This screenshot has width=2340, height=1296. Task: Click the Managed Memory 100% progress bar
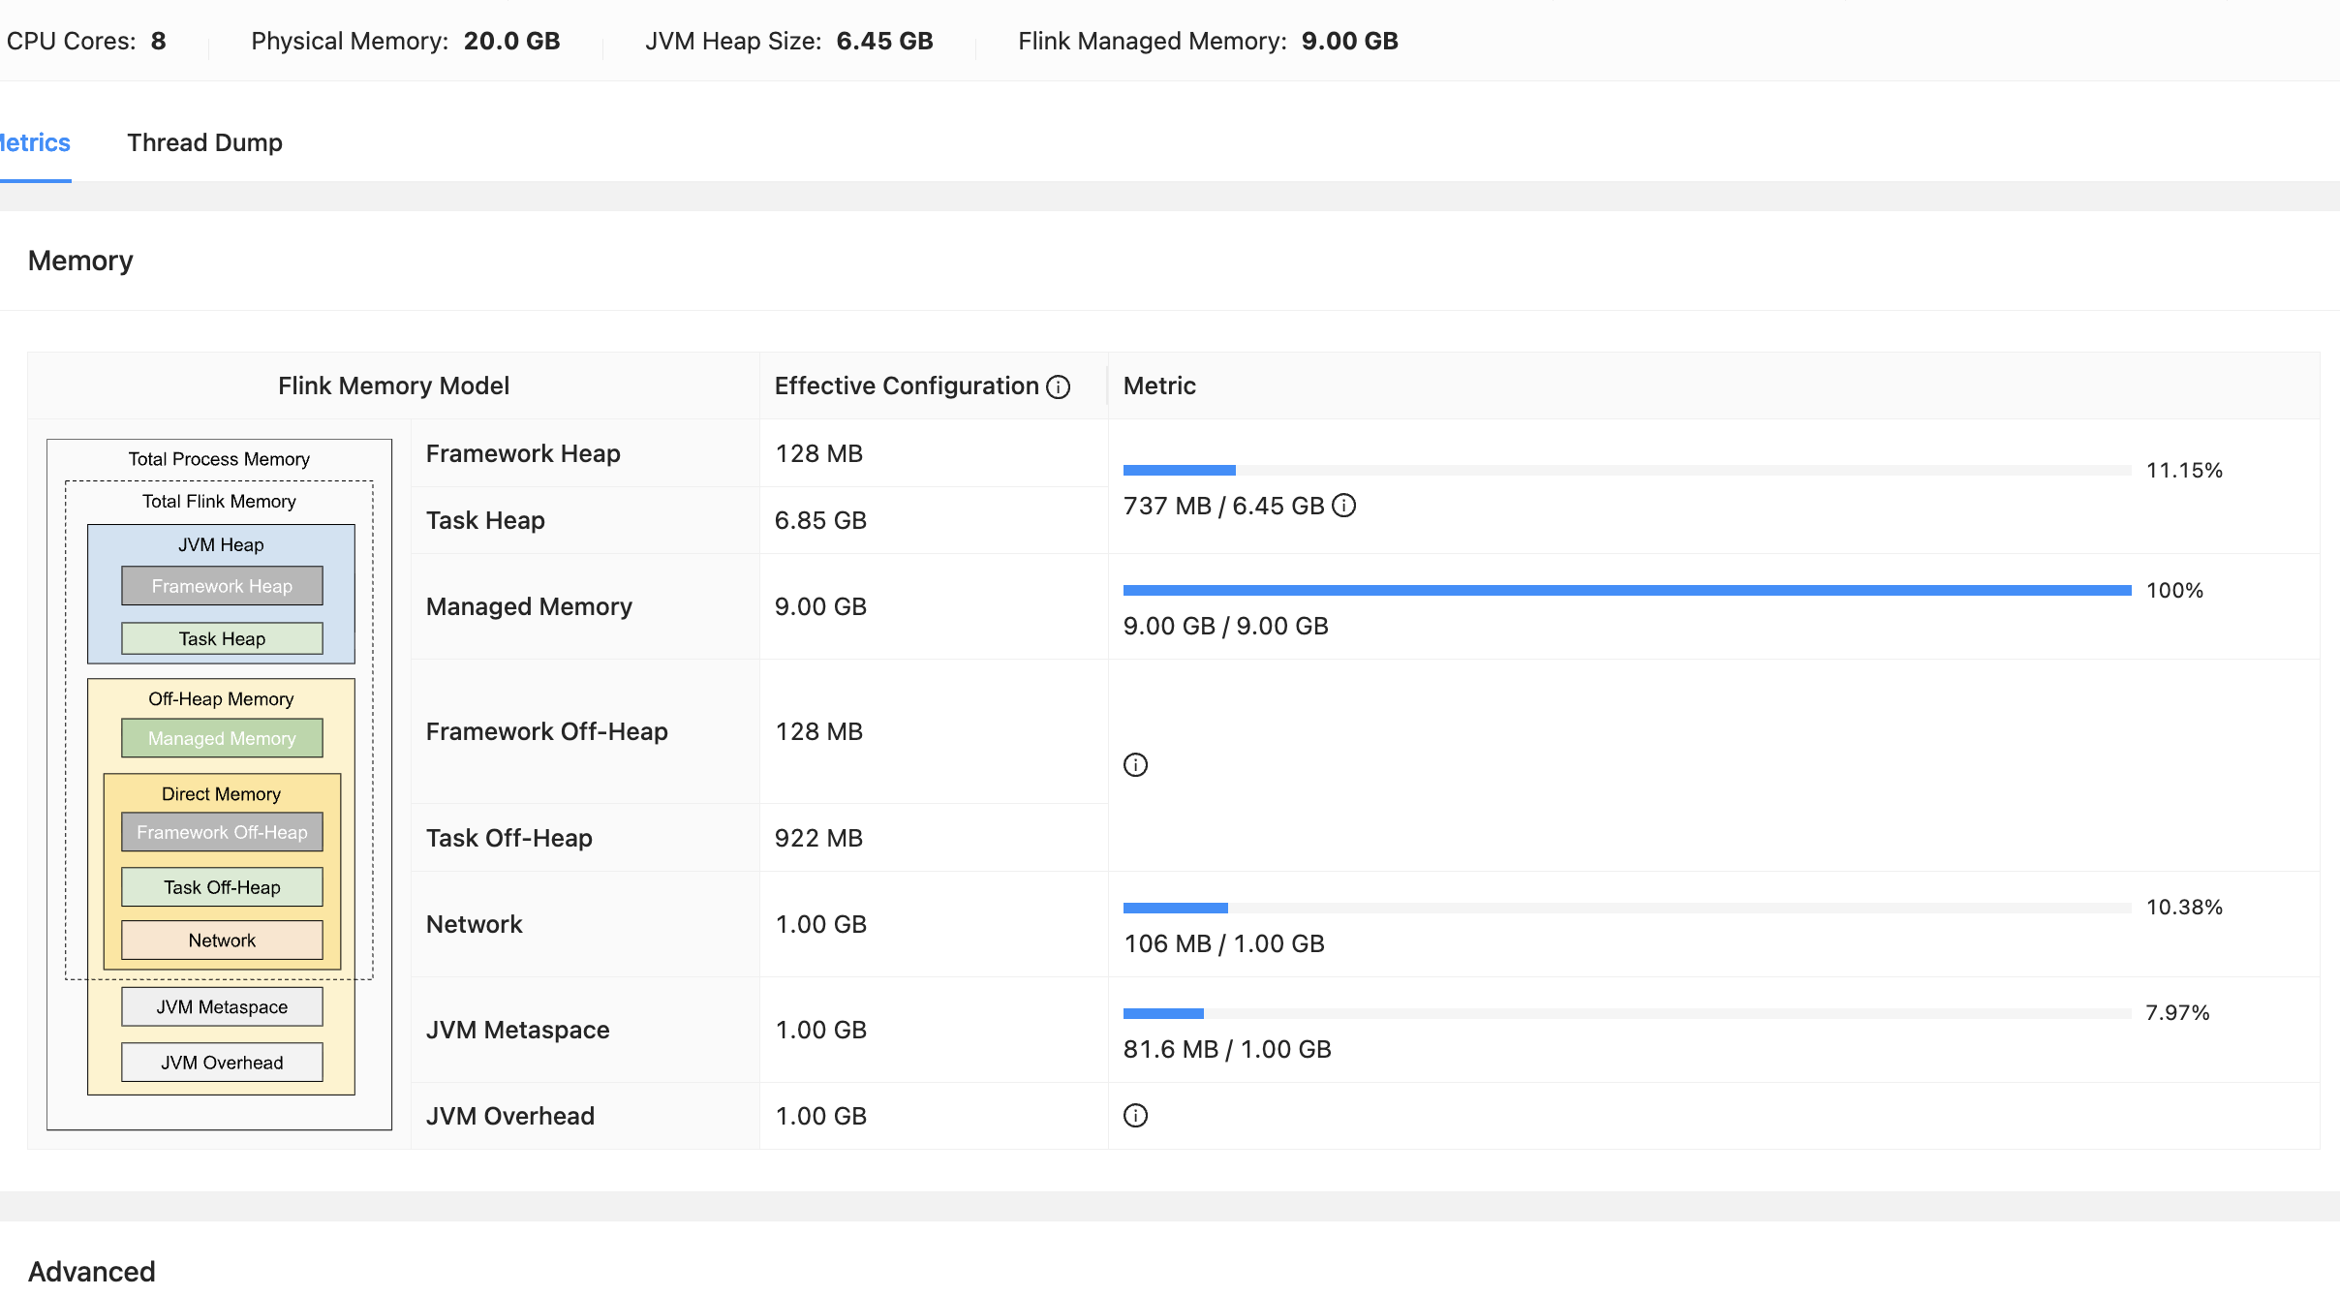pyautogui.click(x=1626, y=590)
